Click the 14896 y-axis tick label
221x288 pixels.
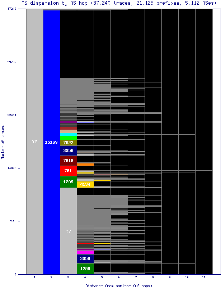[x=11, y=168]
